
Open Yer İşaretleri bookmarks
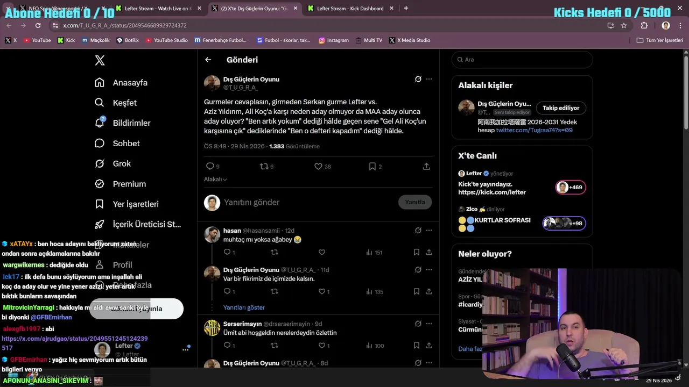pos(126,204)
